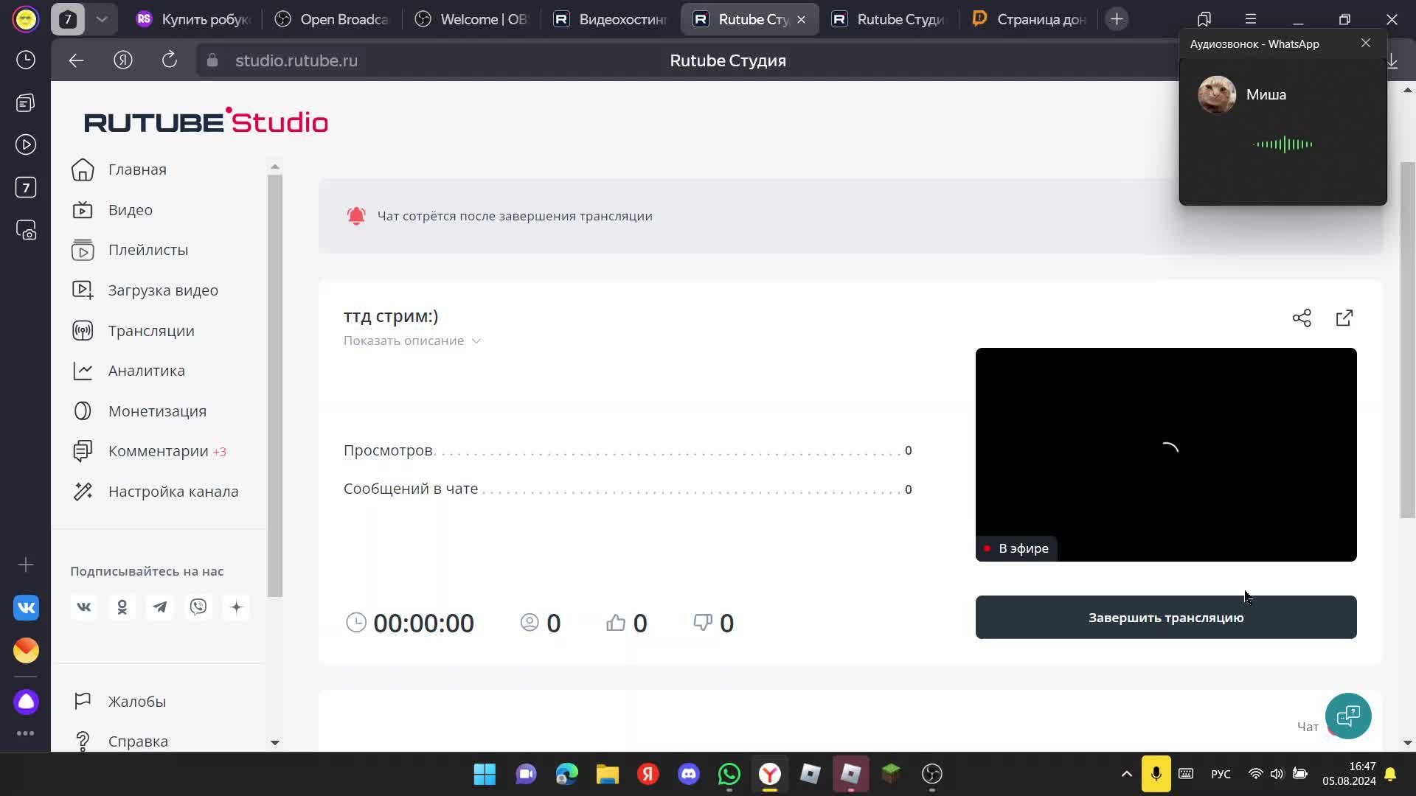Open stream in new tab via external link icon
This screenshot has height=796, width=1416.
point(1344,317)
